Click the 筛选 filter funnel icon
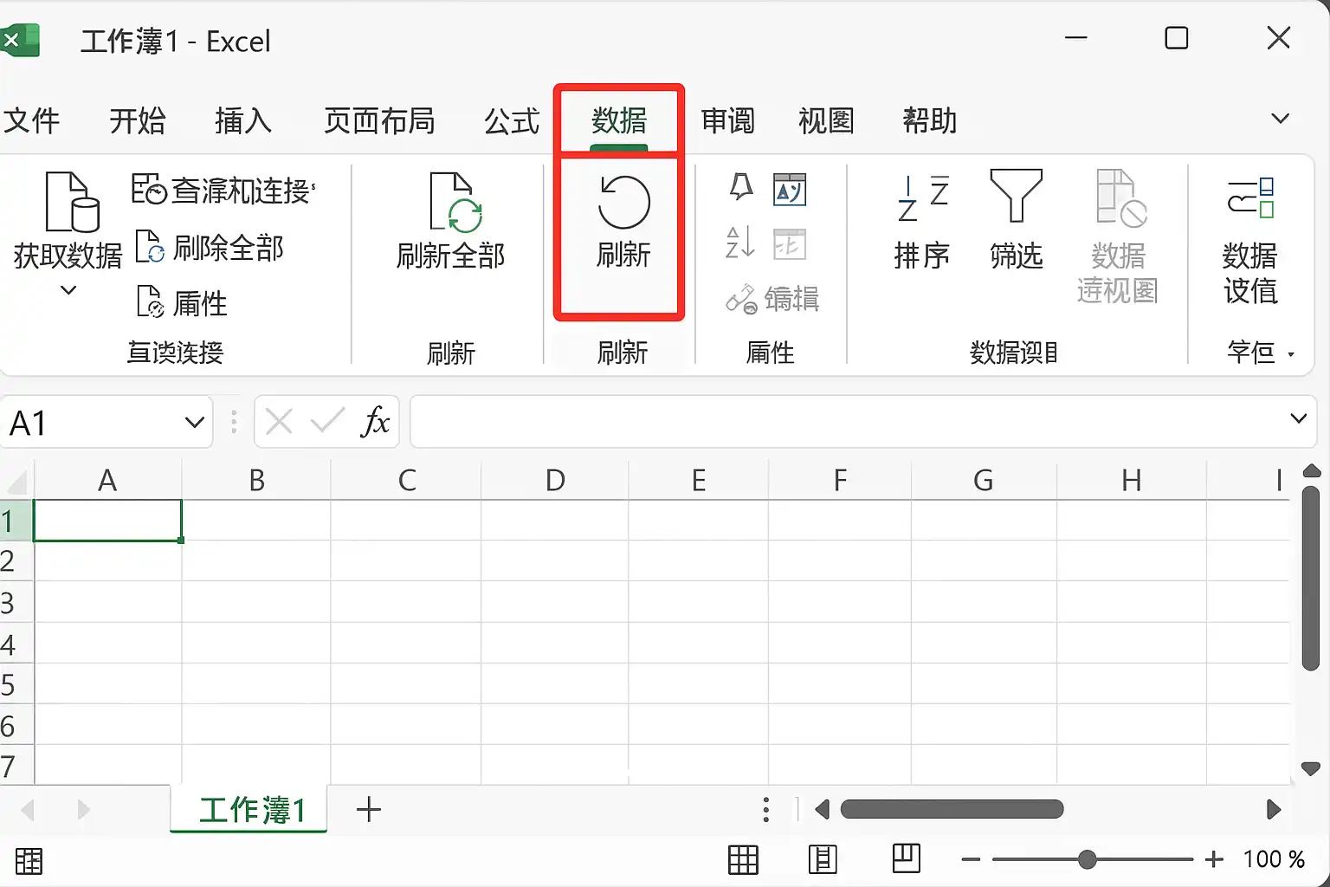Image resolution: width=1330 pixels, height=887 pixels. pos(1016,196)
